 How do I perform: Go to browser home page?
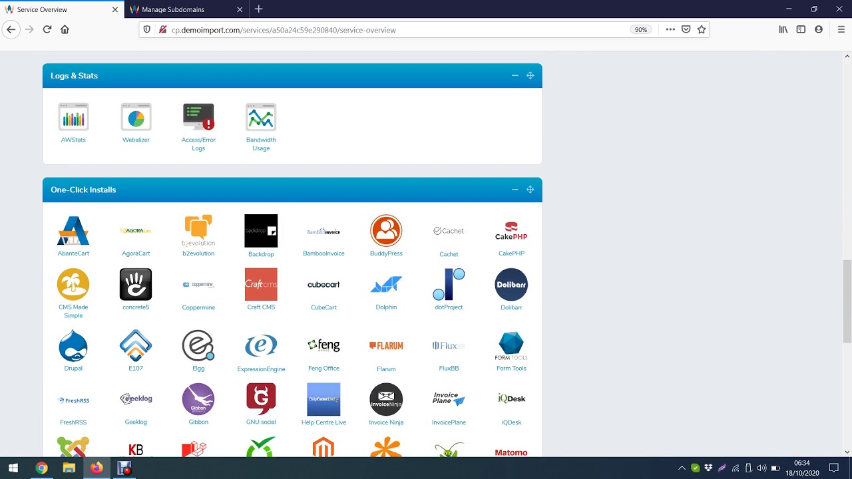coord(65,29)
